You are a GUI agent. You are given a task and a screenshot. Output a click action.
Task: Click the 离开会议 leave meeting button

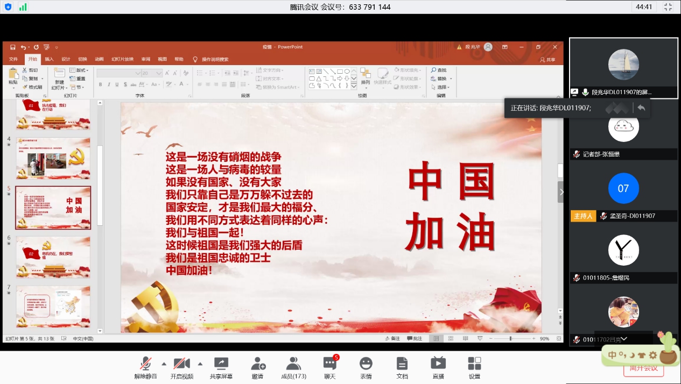(x=643, y=369)
